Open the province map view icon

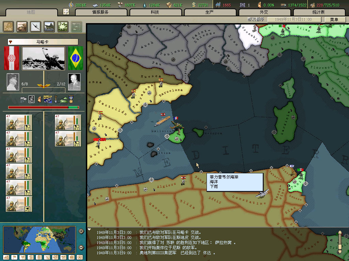click(x=8, y=27)
